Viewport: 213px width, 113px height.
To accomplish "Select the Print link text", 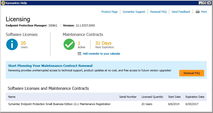I will (x=204, y=12).
